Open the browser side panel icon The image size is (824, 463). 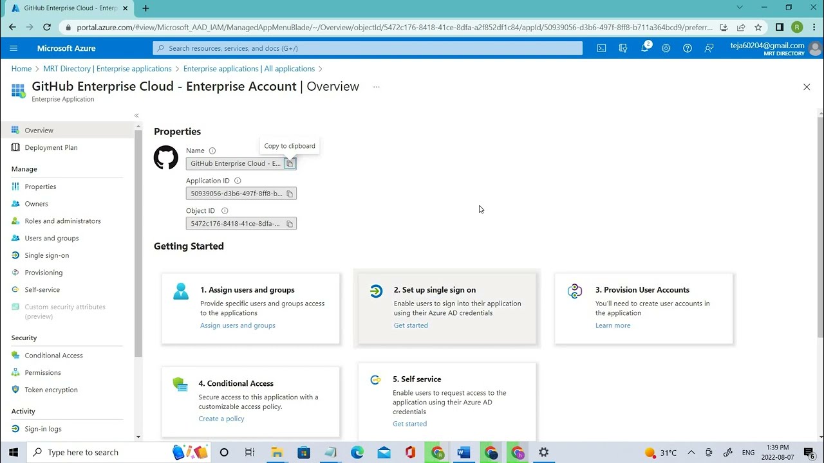point(780,27)
